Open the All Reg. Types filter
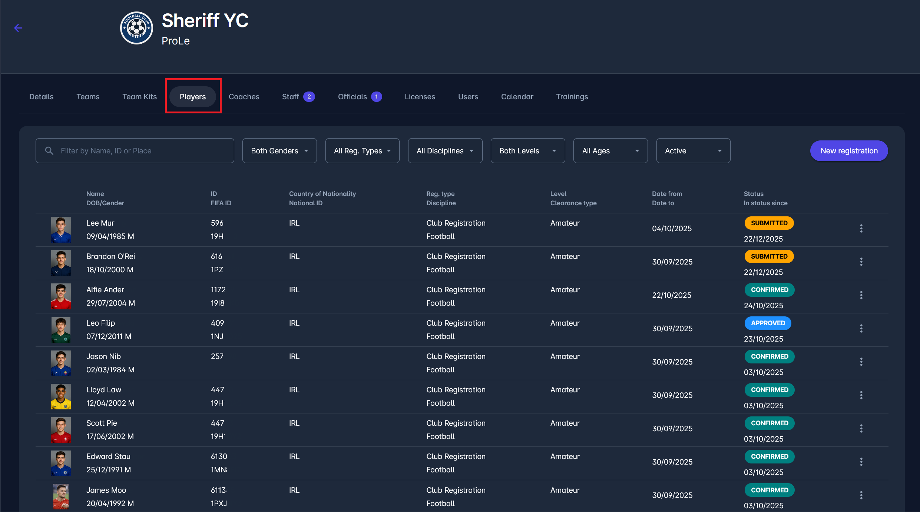The image size is (920, 512). tap(362, 151)
